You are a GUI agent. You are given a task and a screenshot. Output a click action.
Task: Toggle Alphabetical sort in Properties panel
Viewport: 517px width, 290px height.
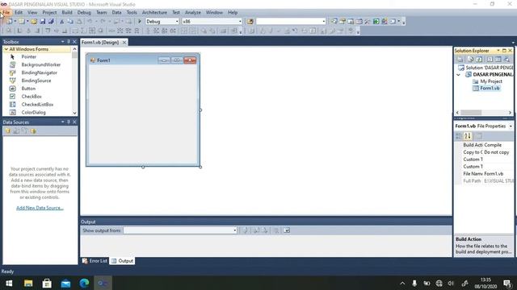coord(468,136)
